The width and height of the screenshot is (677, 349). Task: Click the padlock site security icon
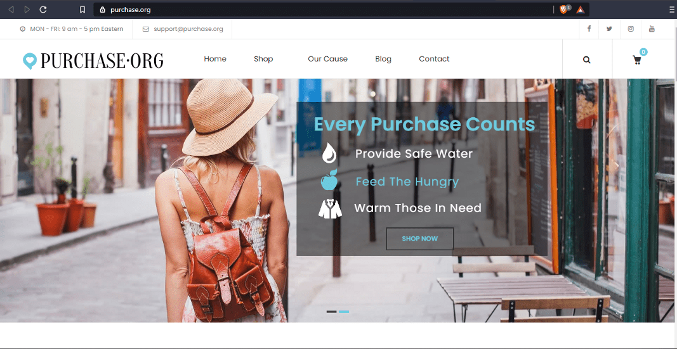[102, 10]
